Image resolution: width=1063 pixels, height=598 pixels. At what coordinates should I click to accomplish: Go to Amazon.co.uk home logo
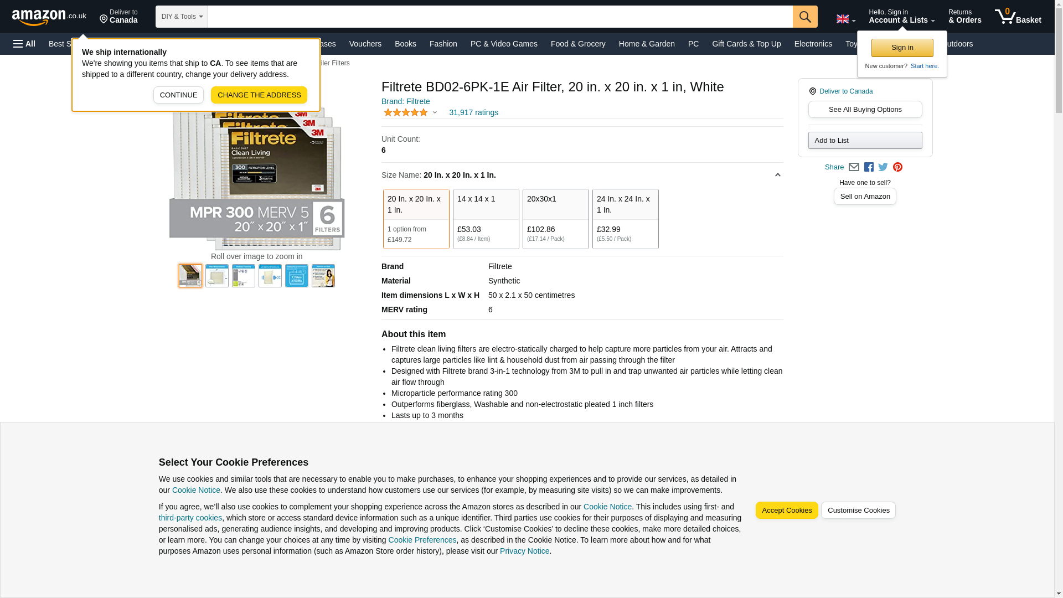[49, 17]
